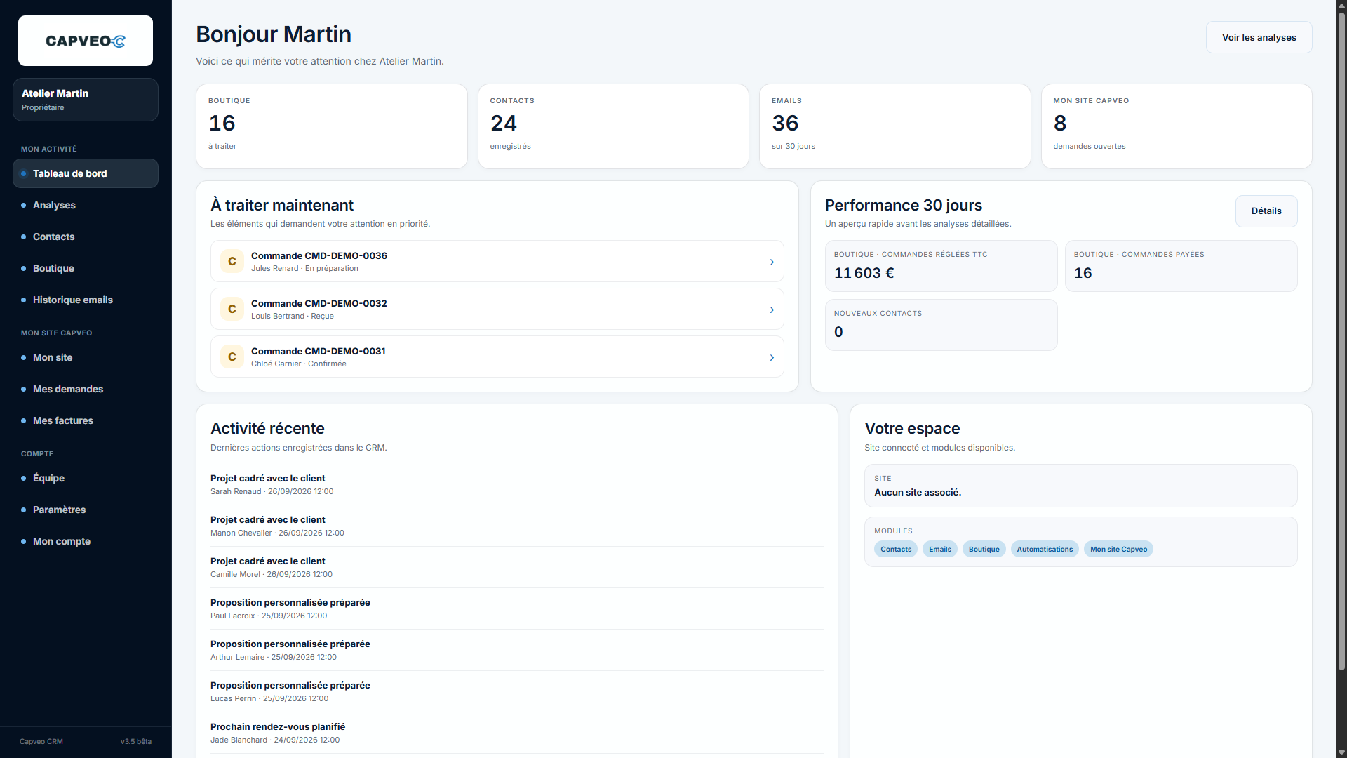Click the v3.5 bêta version label

click(x=135, y=741)
